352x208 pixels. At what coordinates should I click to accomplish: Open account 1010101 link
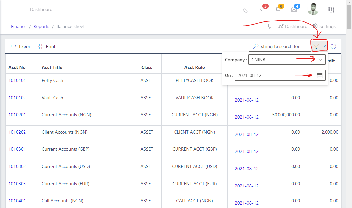(x=17, y=80)
